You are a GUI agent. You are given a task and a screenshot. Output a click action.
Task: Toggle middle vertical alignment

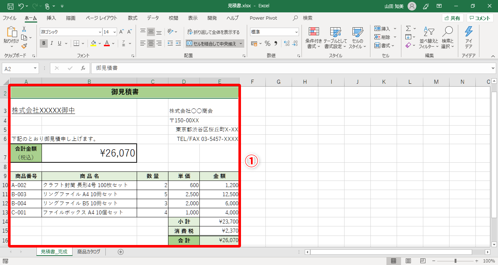pyautogui.click(x=151, y=32)
